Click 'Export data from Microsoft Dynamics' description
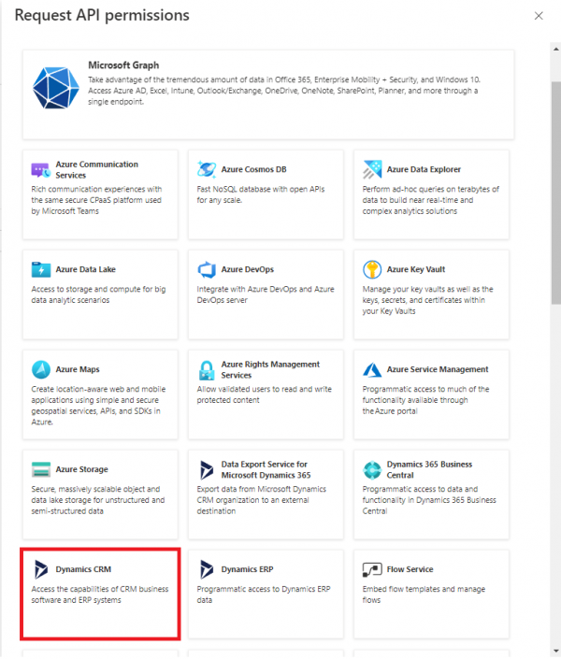This screenshot has width=561, height=659. 261,500
